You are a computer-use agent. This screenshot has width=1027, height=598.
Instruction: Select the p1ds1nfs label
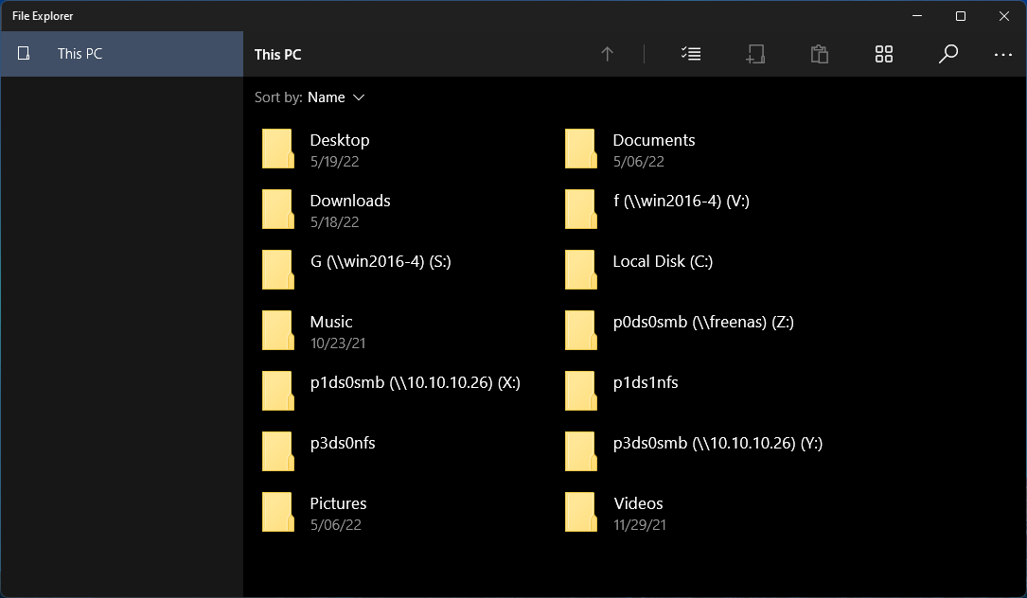point(646,382)
